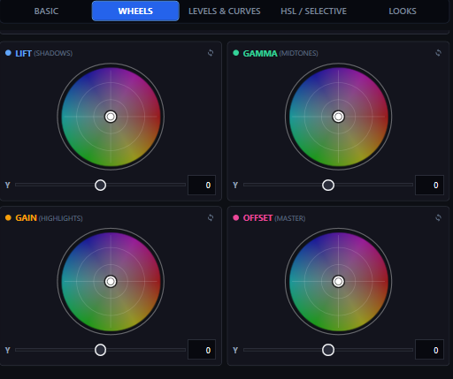
Task: Select the Wheels tab
Action: pyautogui.click(x=135, y=11)
